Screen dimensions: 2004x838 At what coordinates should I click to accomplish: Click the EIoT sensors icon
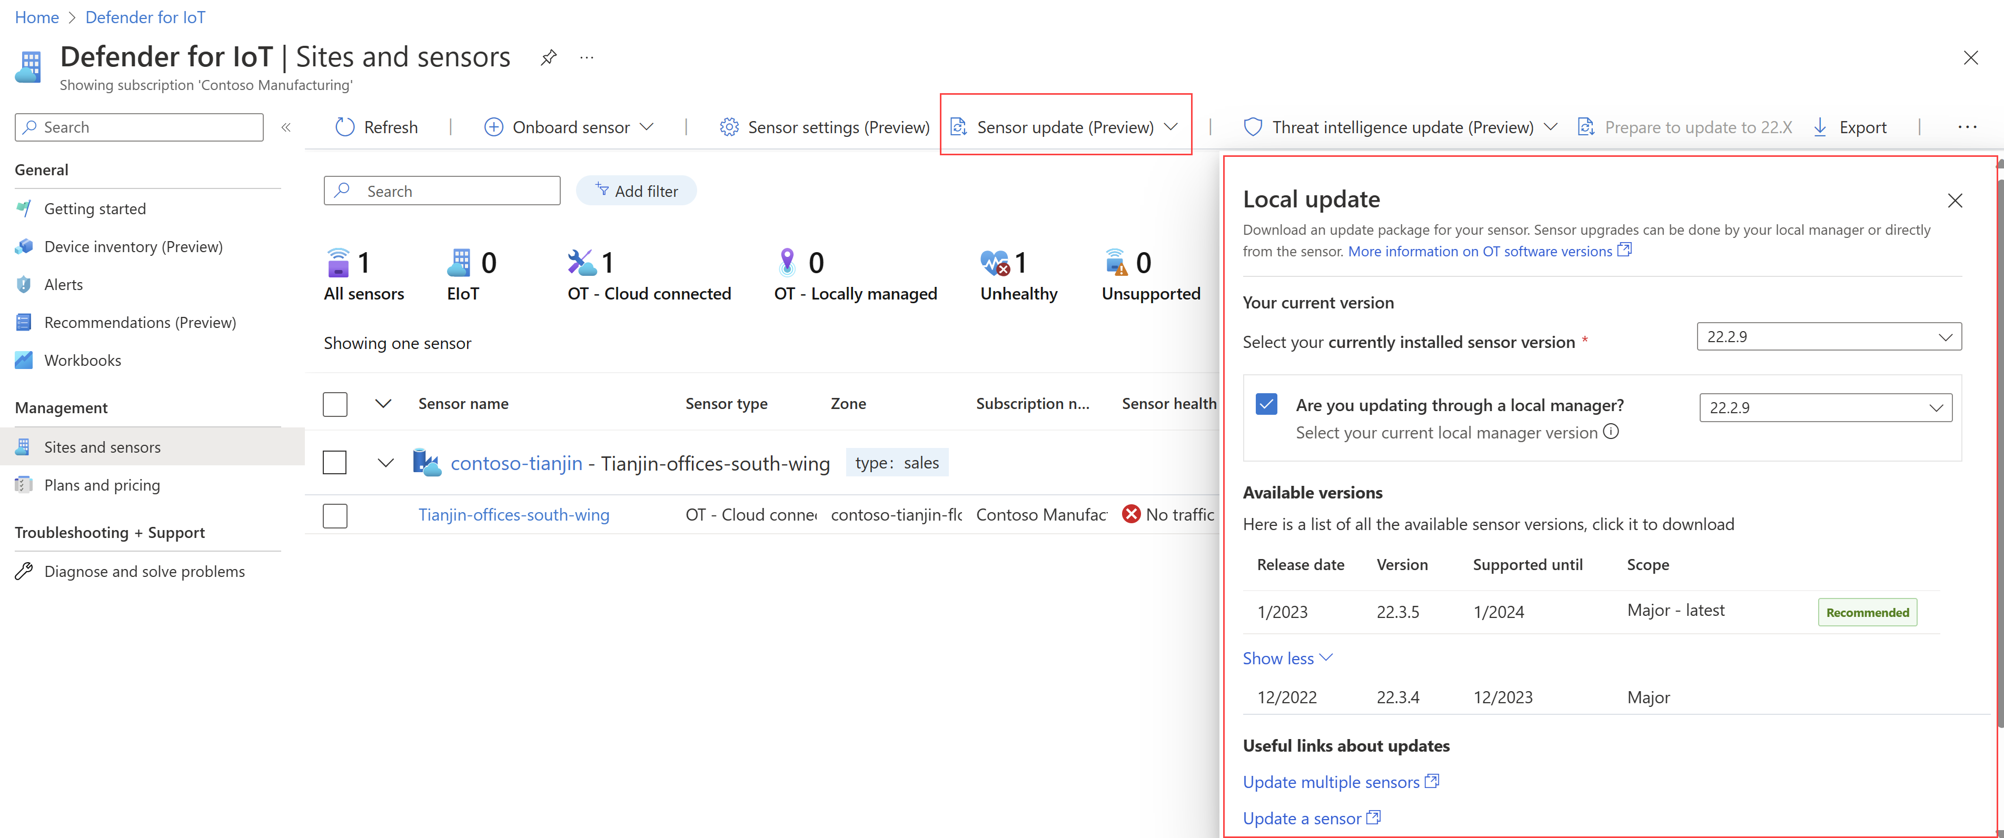coord(459,263)
